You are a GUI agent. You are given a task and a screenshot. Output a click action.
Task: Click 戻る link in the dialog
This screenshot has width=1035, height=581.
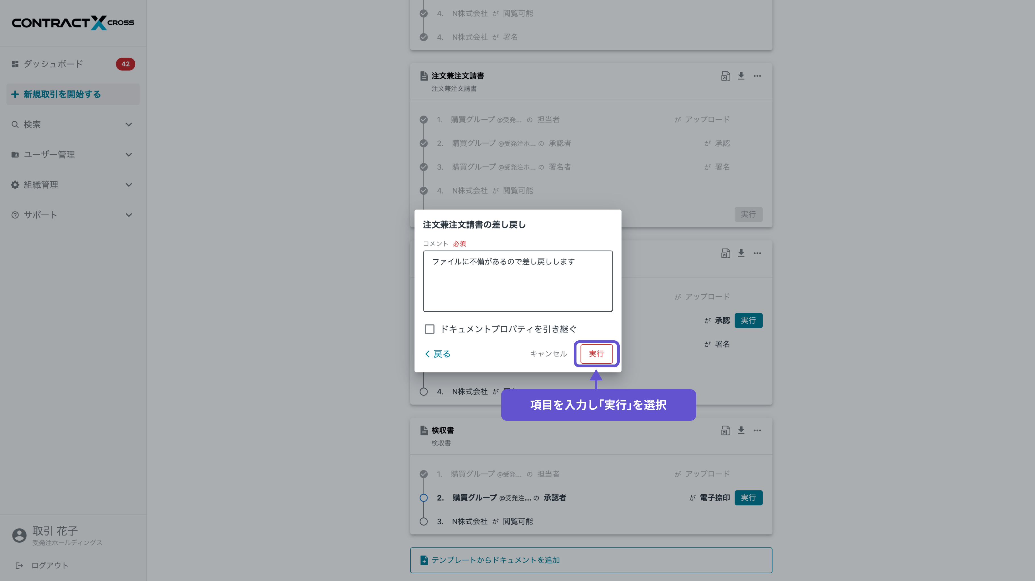pyautogui.click(x=437, y=354)
